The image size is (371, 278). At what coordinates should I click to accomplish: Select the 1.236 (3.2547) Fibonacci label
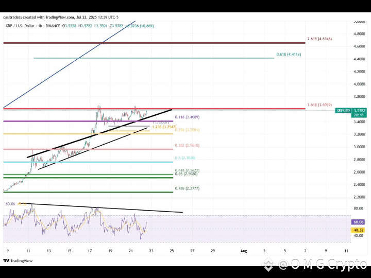click(164, 127)
